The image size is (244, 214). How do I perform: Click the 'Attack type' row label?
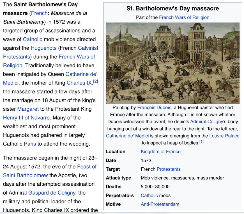(x=118, y=178)
